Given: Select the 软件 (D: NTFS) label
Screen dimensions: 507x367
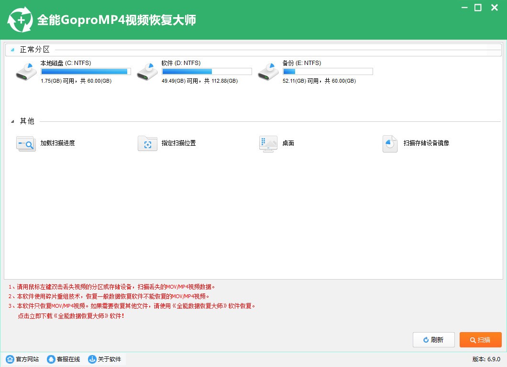Looking at the screenshot, I should [181, 63].
